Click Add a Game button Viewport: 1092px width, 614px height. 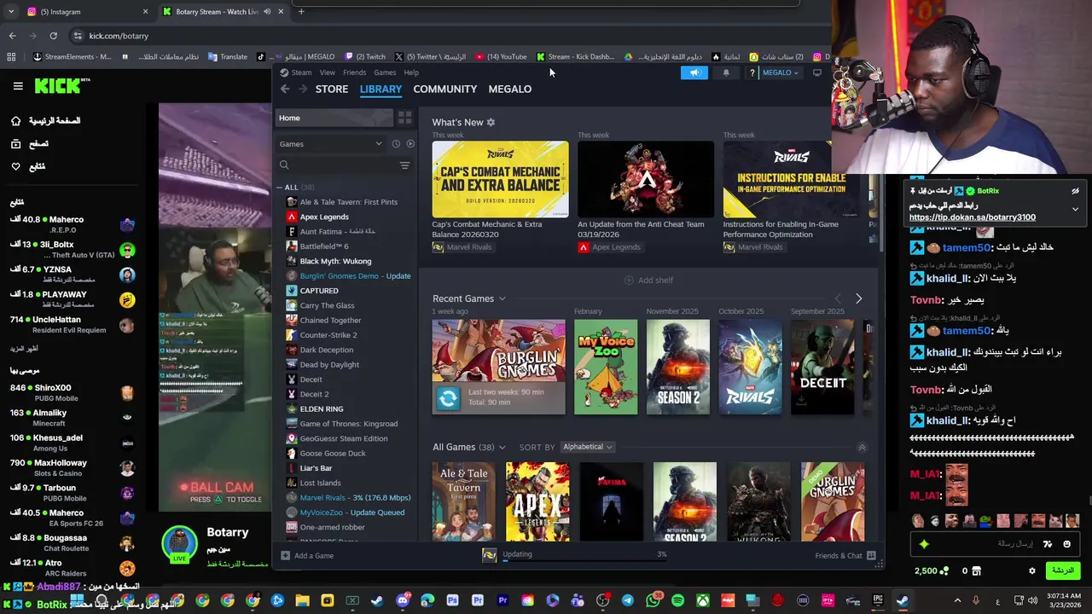click(307, 555)
